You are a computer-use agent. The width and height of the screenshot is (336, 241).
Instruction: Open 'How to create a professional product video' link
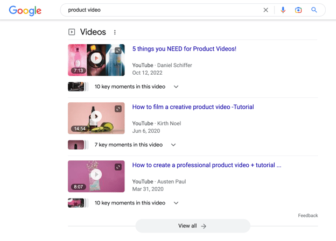click(x=207, y=165)
